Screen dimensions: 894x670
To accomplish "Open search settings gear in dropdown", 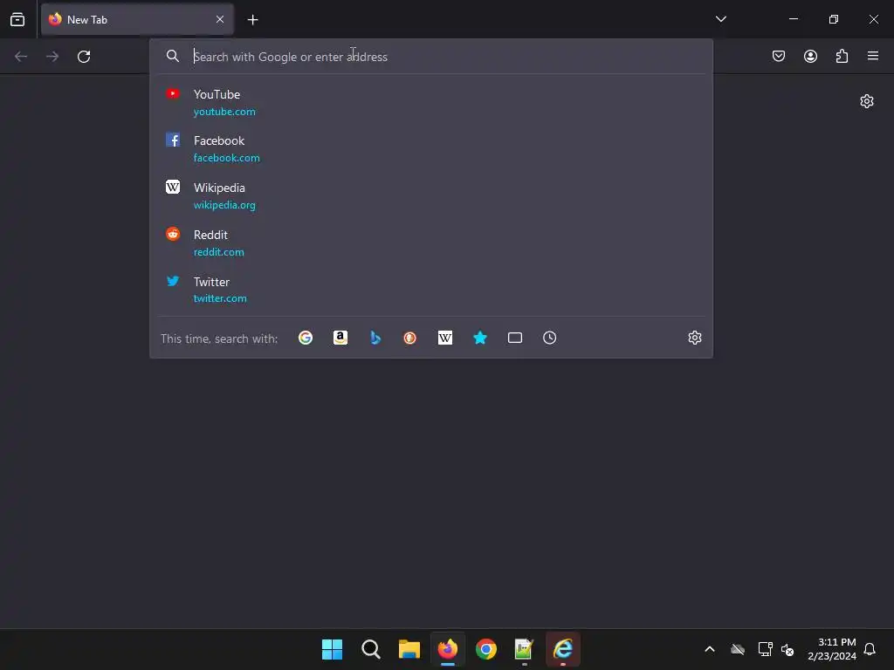I will 694,338.
